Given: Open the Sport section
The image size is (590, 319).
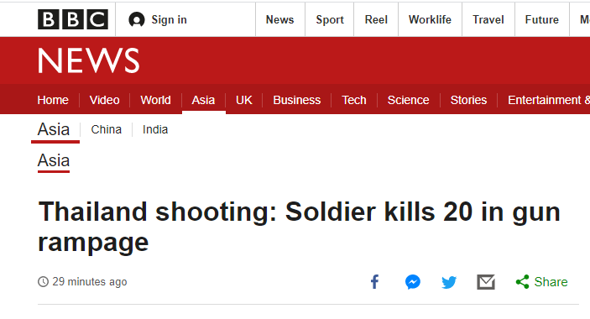Looking at the screenshot, I should click(330, 19).
